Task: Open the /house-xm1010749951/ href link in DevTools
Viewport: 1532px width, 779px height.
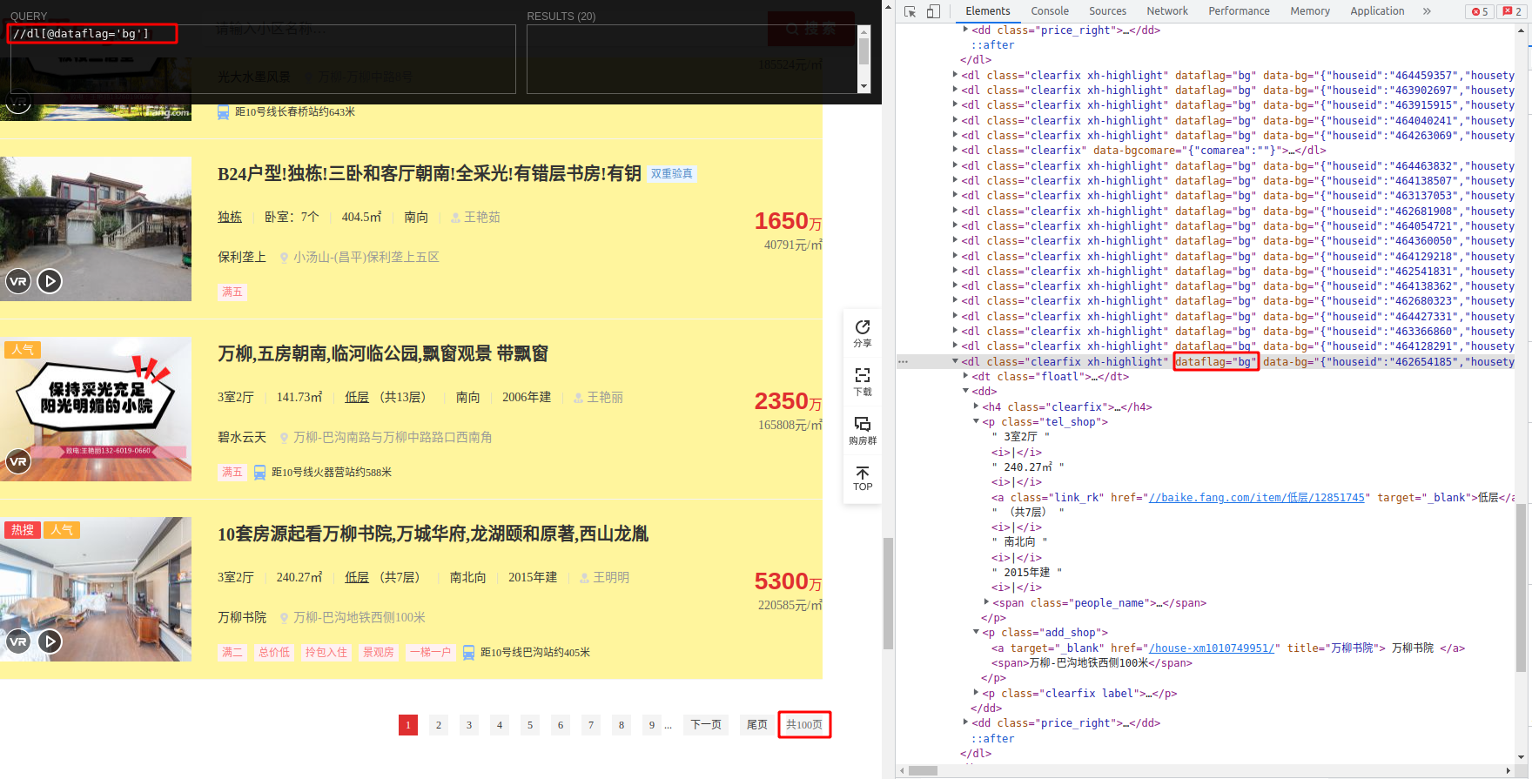Action: (x=1211, y=648)
